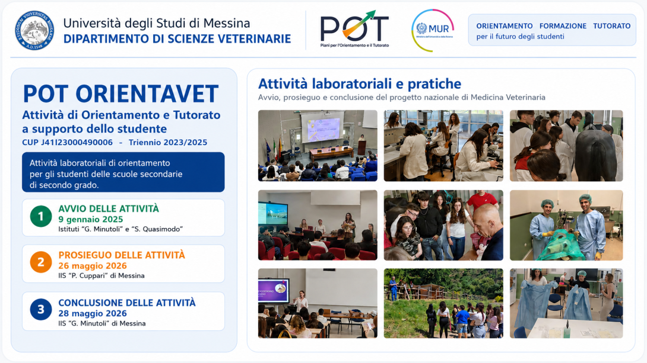This screenshot has height=363, width=647.
Task: Open the Prosieguo delle attività card
Action: coord(123,264)
